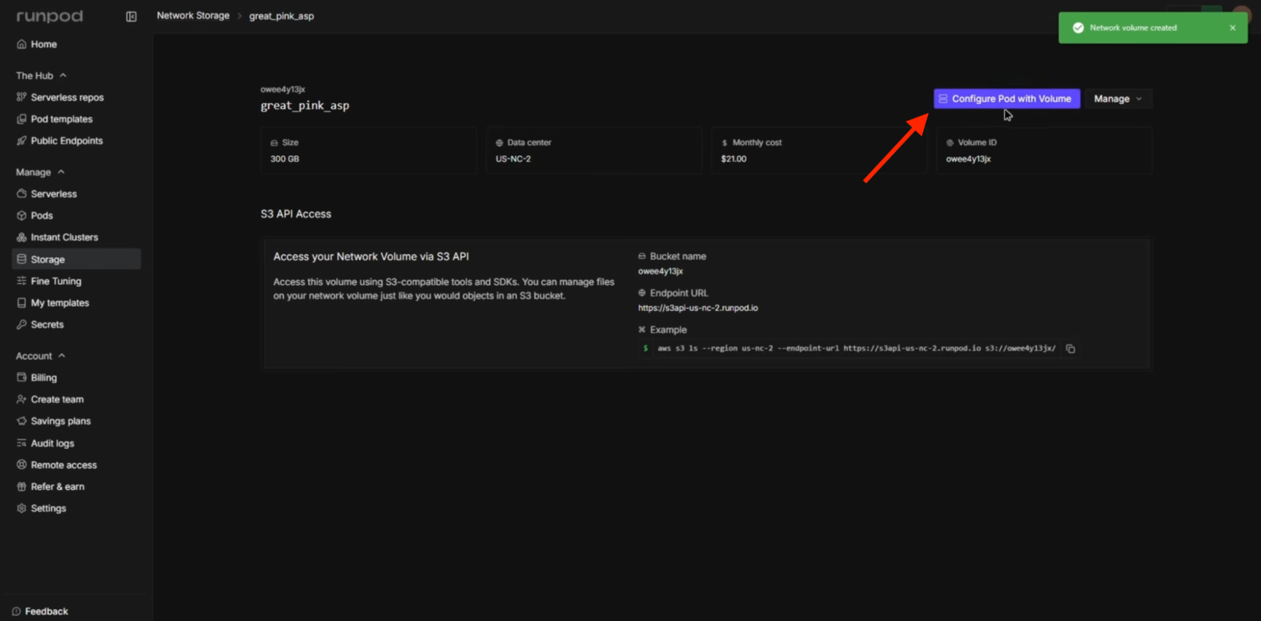Select the 300 GB size value
This screenshot has width=1261, height=621.
(x=284, y=159)
